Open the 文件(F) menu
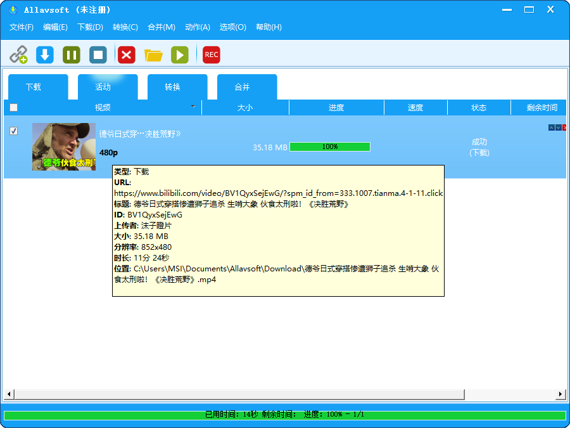Image resolution: width=570 pixels, height=428 pixels. [x=21, y=27]
